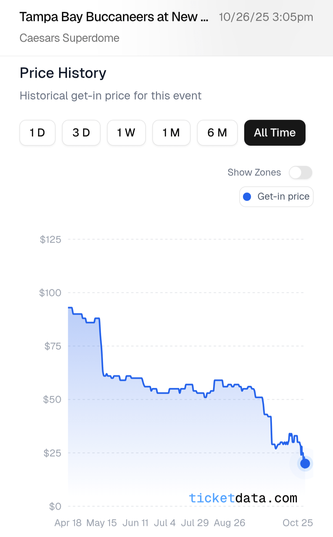Click the $50 y-axis price label
Screen dimensions: 333x537
(x=52, y=400)
